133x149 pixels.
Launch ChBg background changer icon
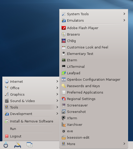tap(64, 41)
